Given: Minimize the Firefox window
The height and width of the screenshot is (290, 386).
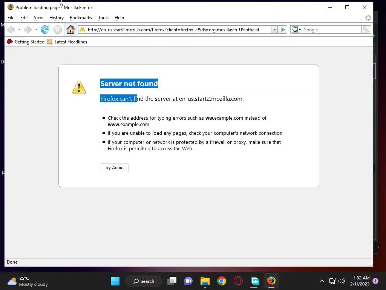Looking at the screenshot, I should click(x=330, y=7).
